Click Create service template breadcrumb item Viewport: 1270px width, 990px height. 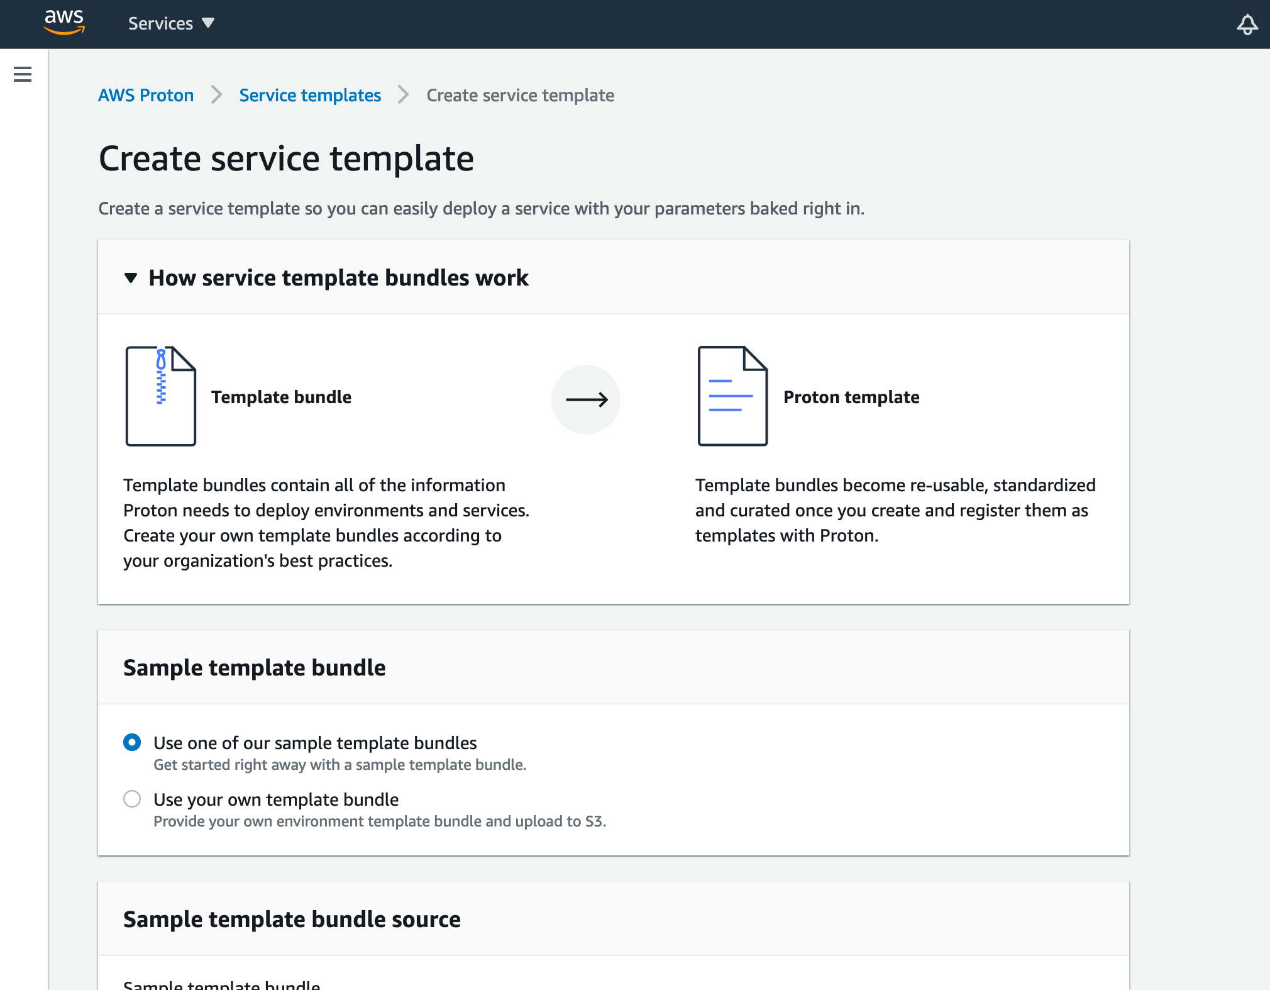[520, 95]
